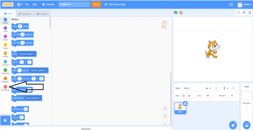Select the Operators blocks category
Screen dimensions: 253x130
point(5,71)
